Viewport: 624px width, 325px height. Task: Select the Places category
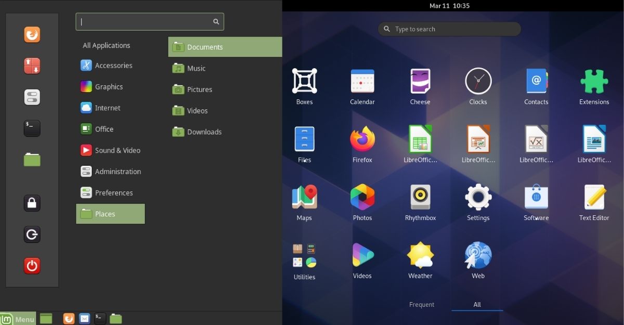(x=110, y=214)
